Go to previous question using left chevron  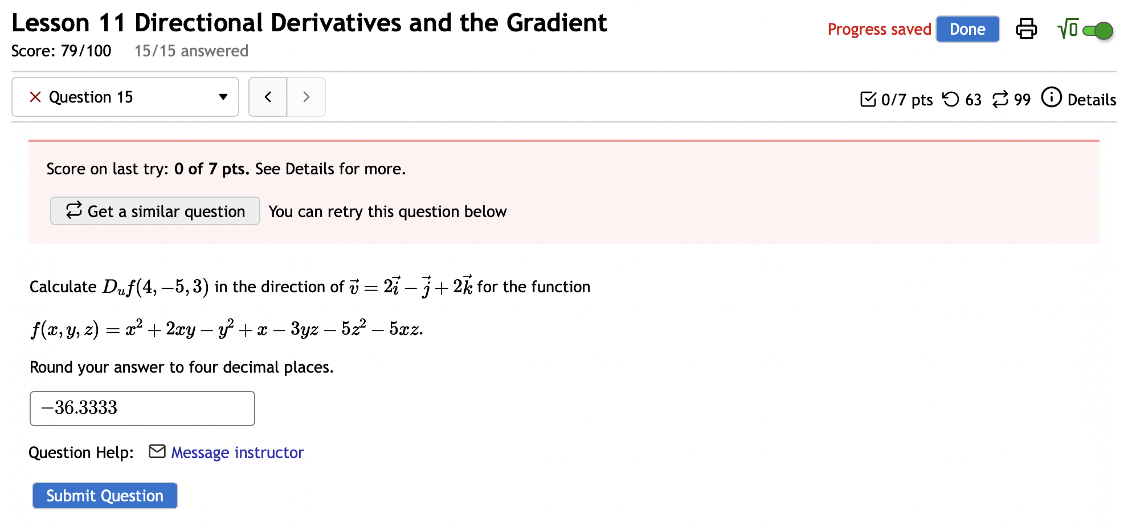267,97
